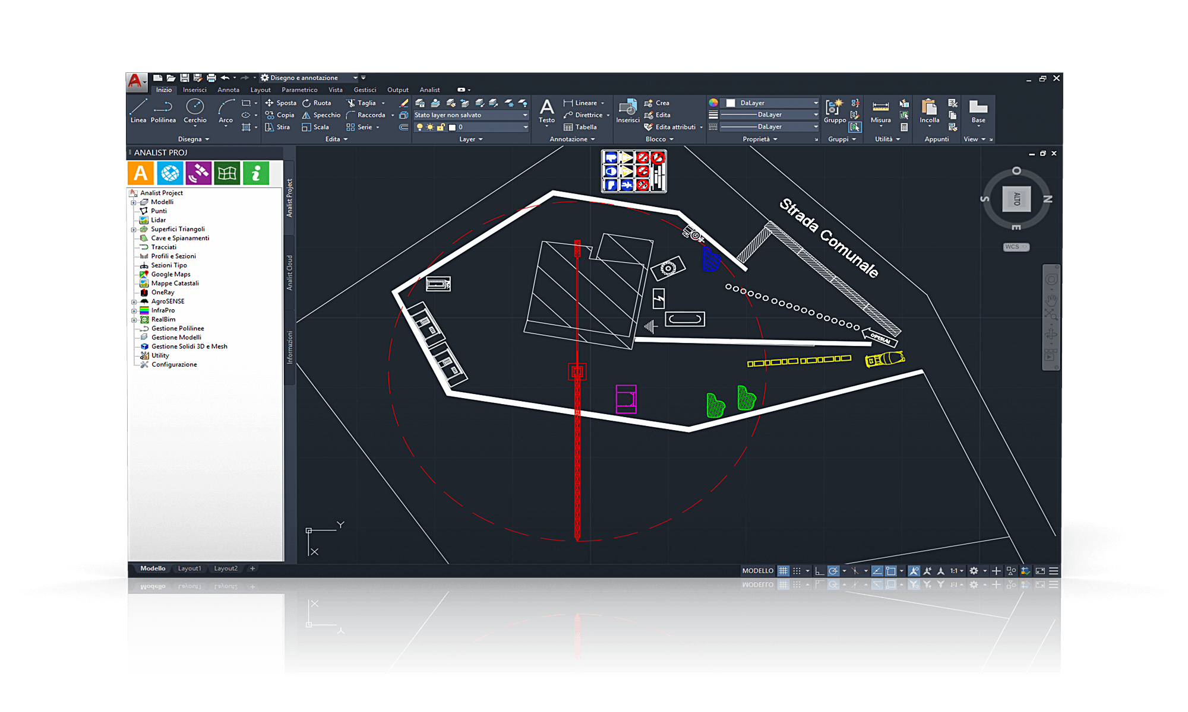Click the Sposta move tool

[280, 103]
